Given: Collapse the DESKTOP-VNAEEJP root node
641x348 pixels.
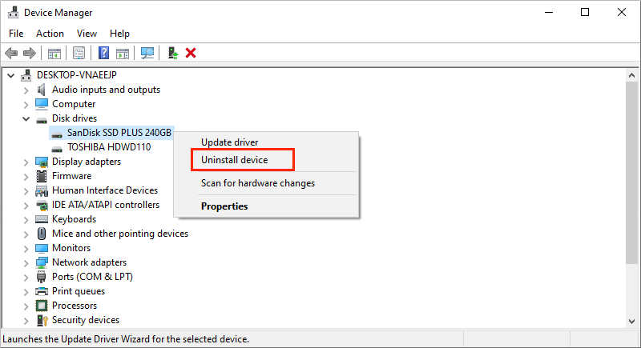Looking at the screenshot, I should pos(11,75).
